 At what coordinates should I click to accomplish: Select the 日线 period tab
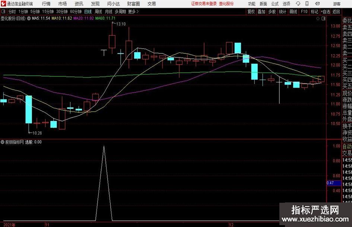[88, 12]
